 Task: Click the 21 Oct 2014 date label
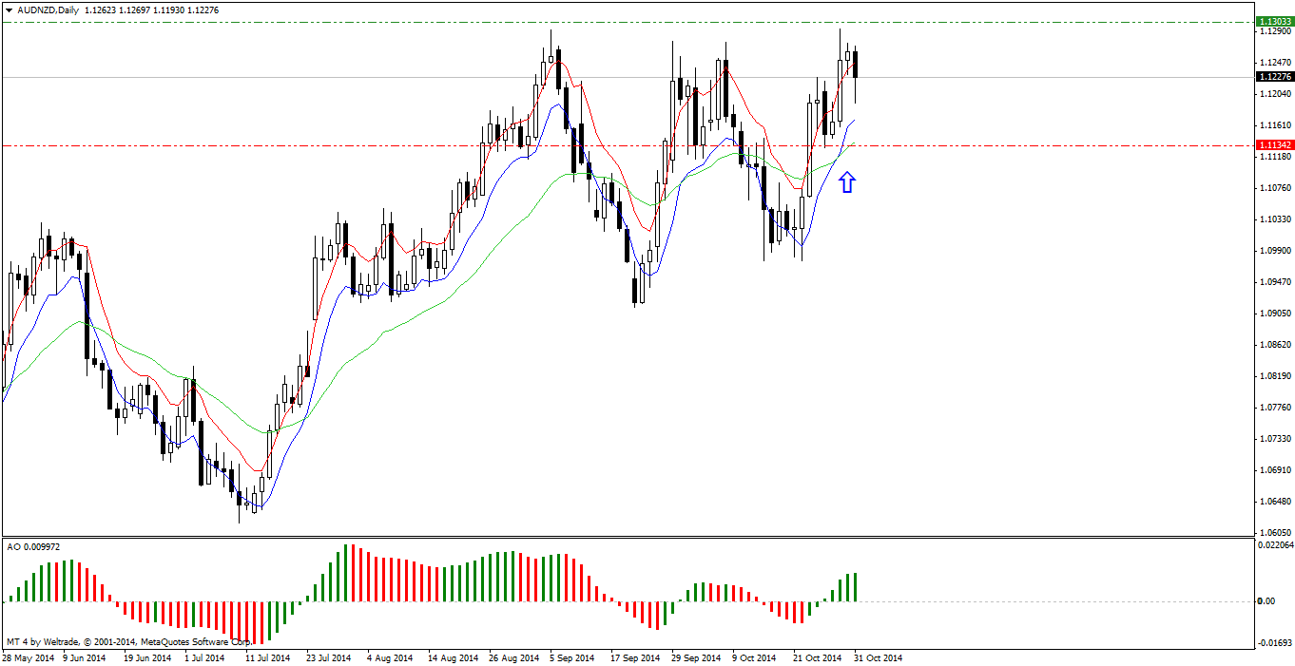817,657
